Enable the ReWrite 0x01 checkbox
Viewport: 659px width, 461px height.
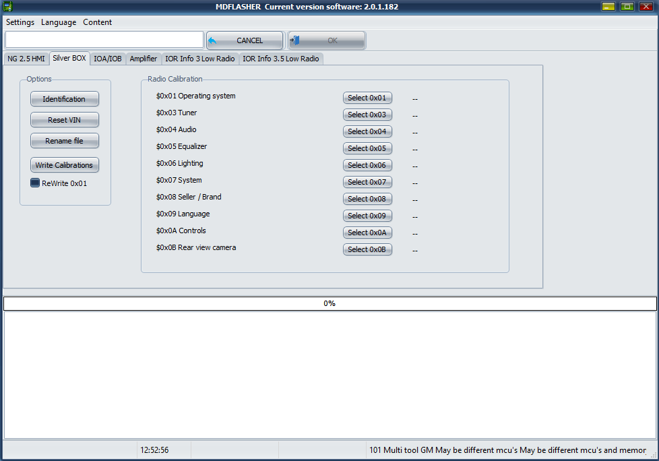tap(35, 183)
